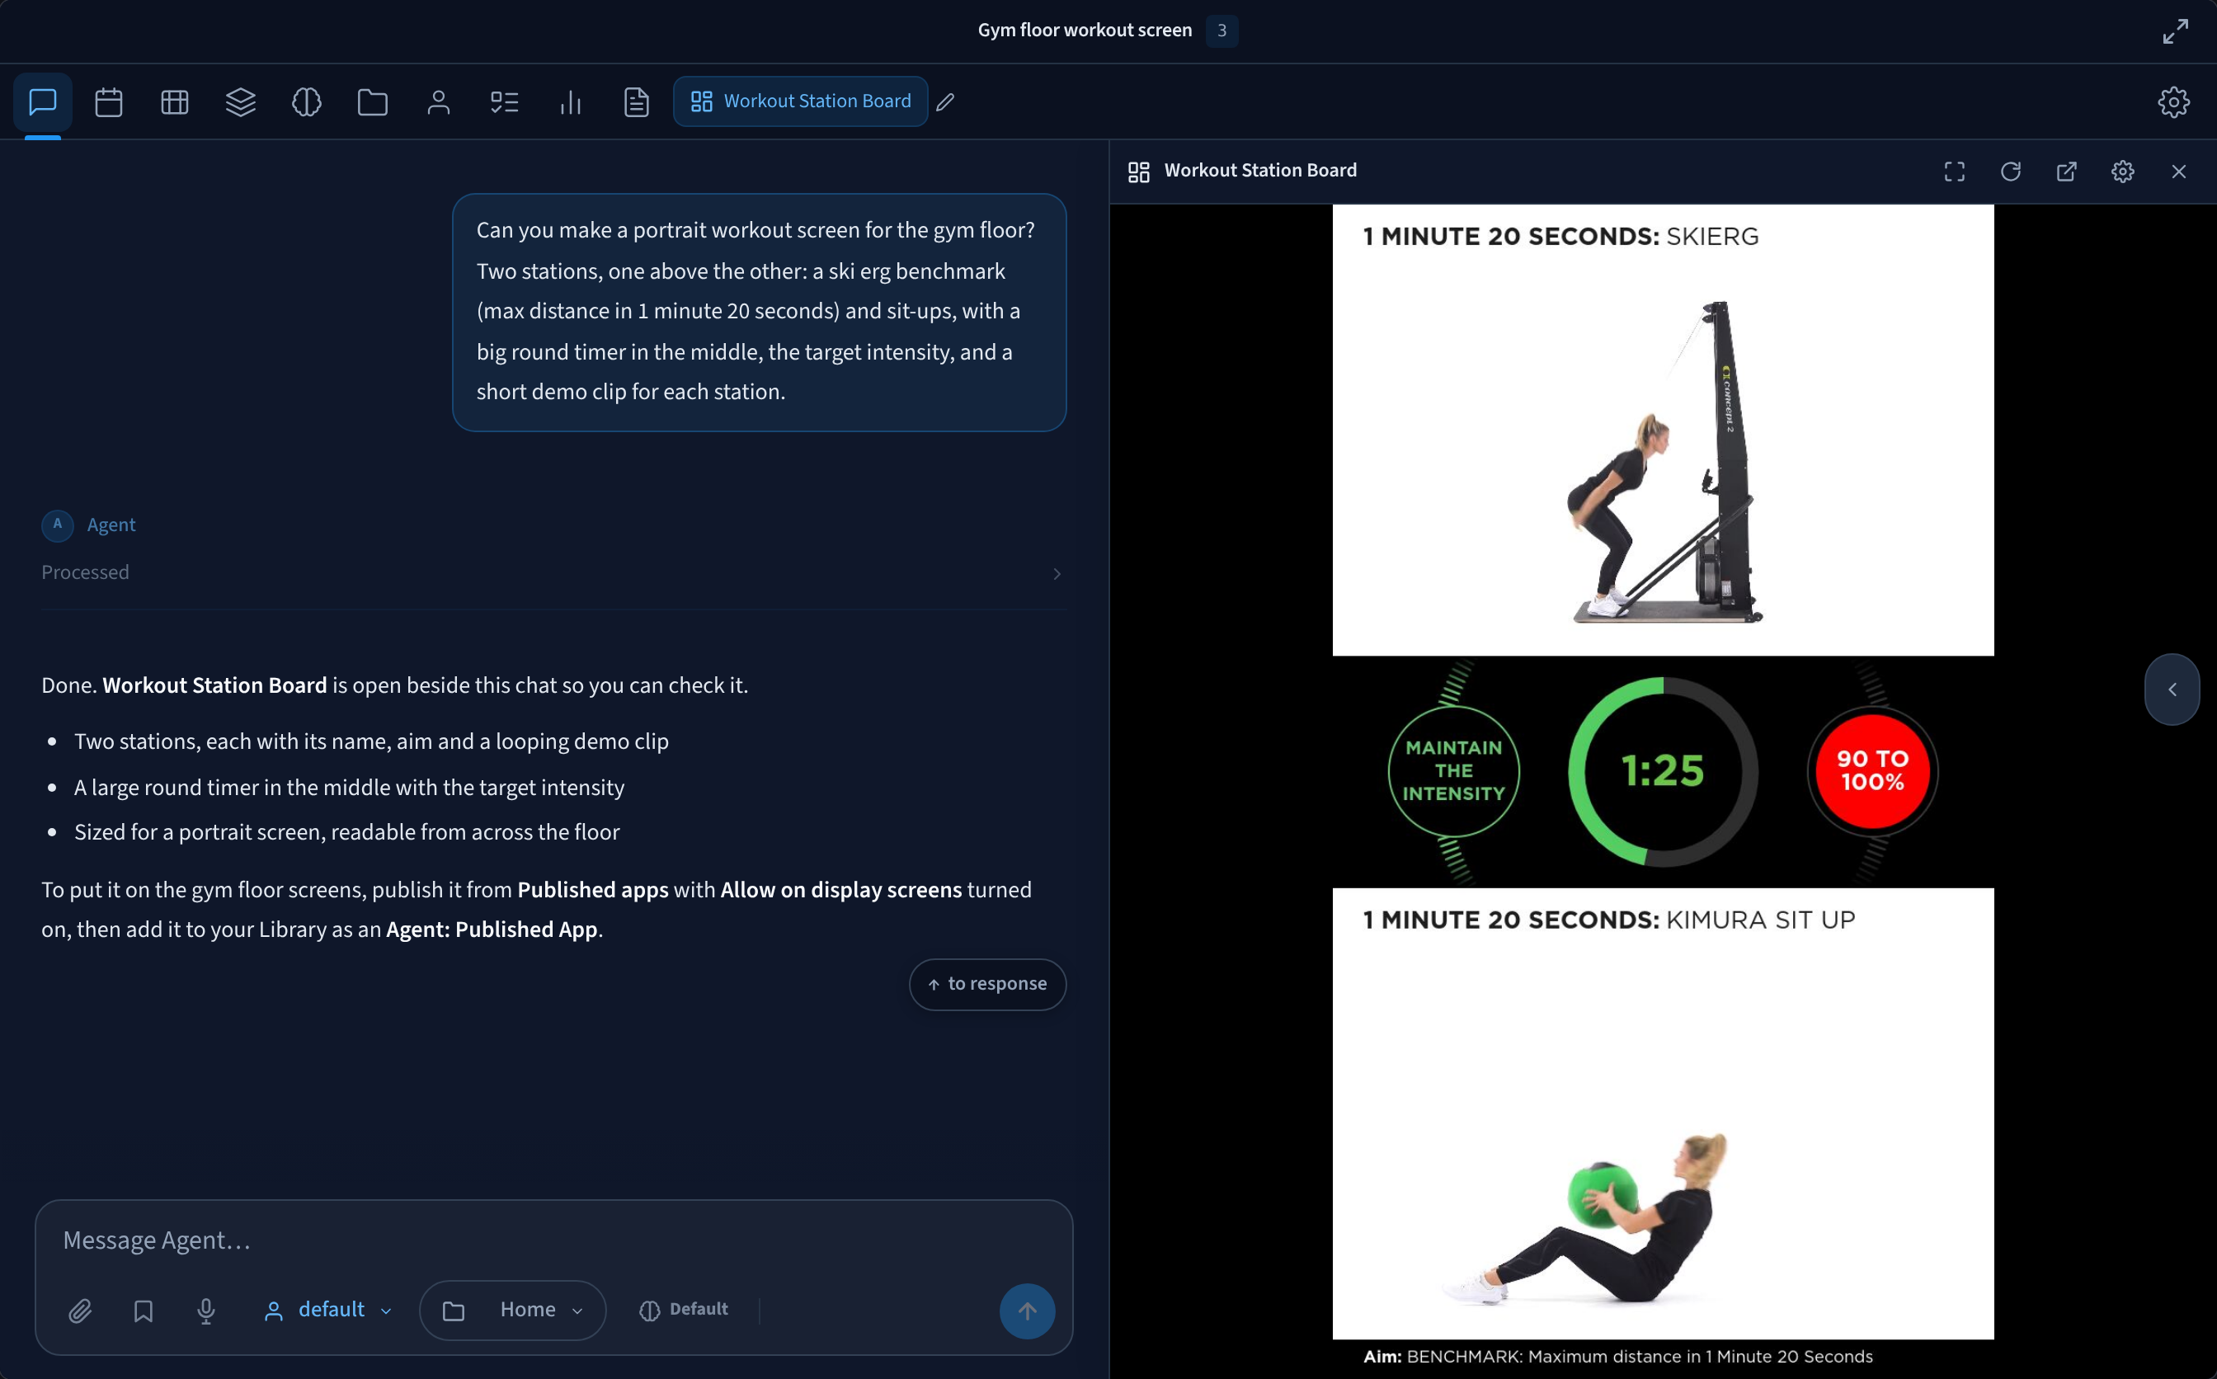Screen dimensions: 2217x1379
Task: Open Workout Station Board in new window
Action: click(2067, 172)
